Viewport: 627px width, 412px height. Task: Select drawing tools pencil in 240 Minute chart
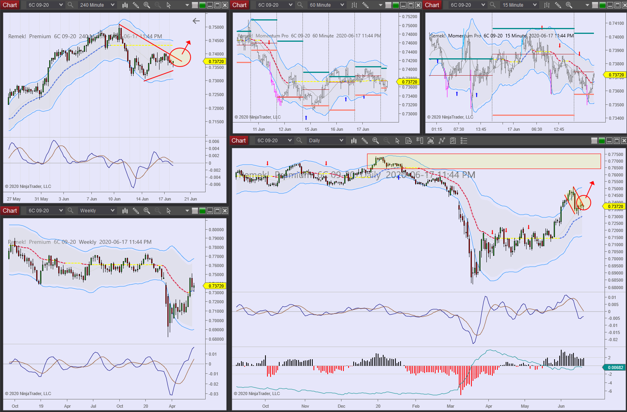(x=136, y=5)
